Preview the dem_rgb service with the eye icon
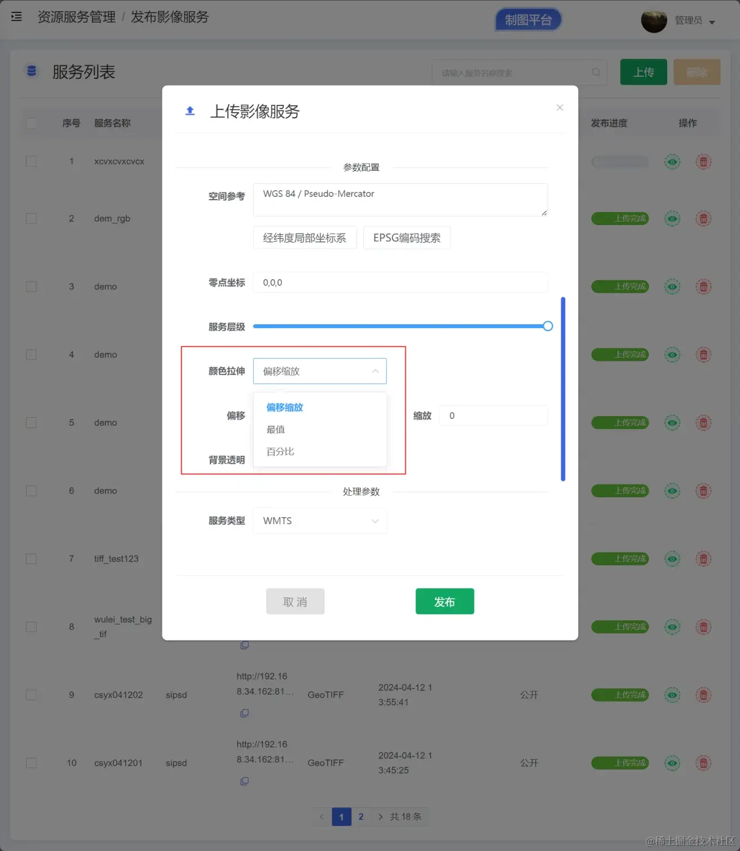 pos(672,218)
